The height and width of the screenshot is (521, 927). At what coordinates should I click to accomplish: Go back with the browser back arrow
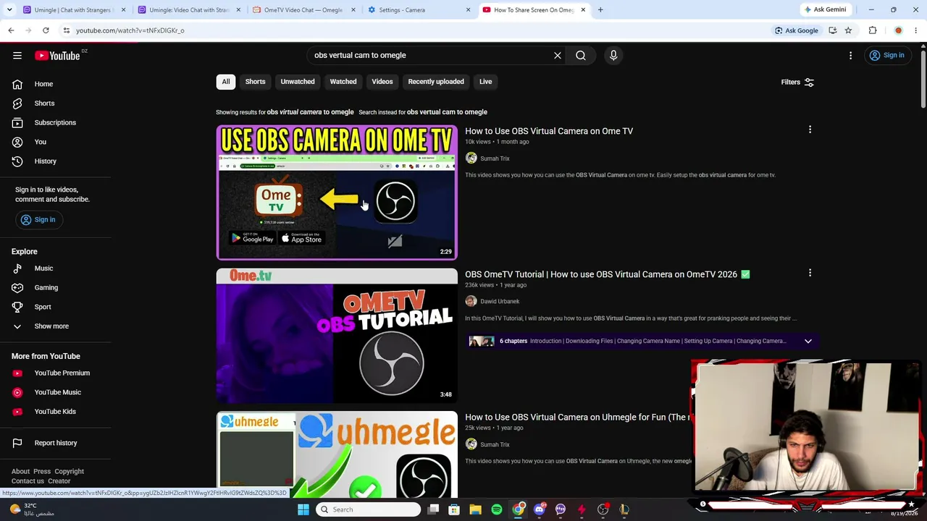coord(11,30)
